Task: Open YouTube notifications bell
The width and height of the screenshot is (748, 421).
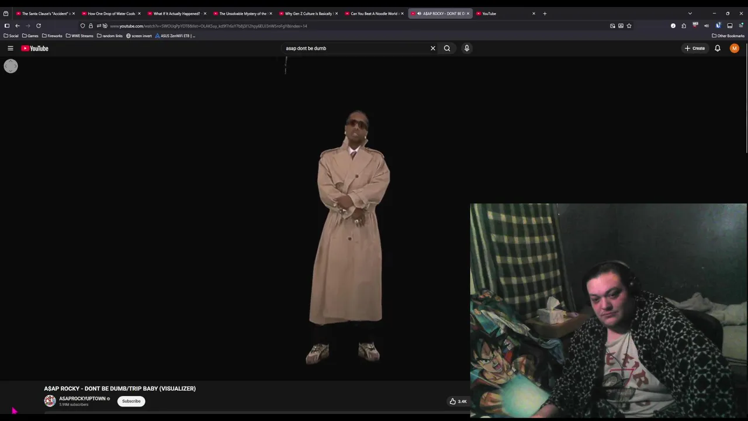Action: pos(718,49)
